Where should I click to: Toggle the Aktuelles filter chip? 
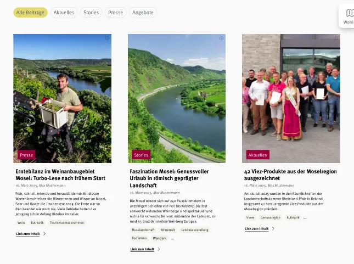tap(64, 13)
